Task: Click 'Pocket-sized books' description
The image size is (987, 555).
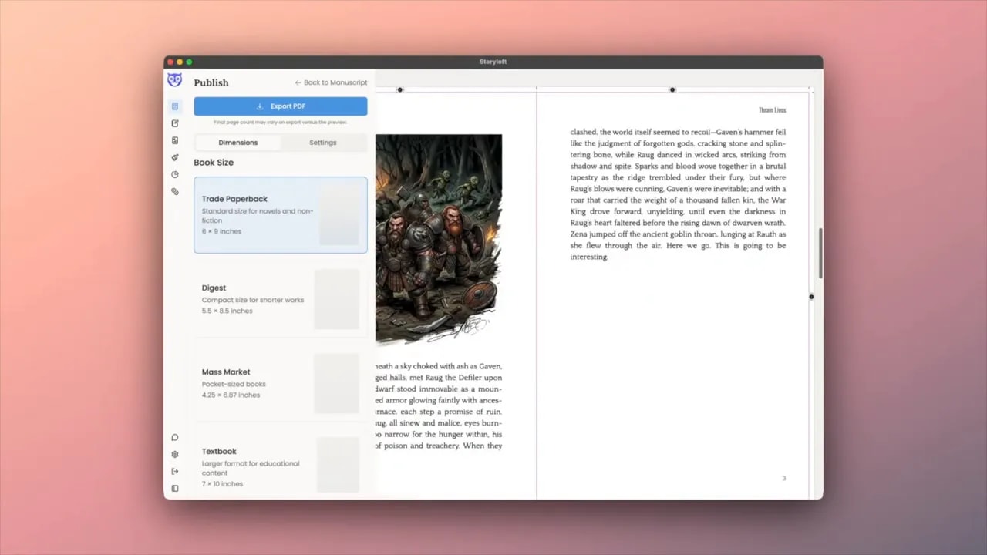Action: point(234,384)
